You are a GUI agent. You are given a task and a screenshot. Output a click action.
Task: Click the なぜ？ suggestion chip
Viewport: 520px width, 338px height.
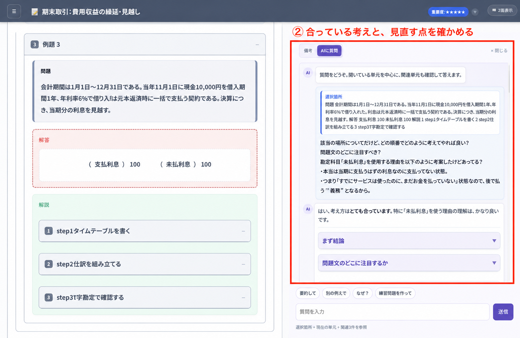point(362,293)
